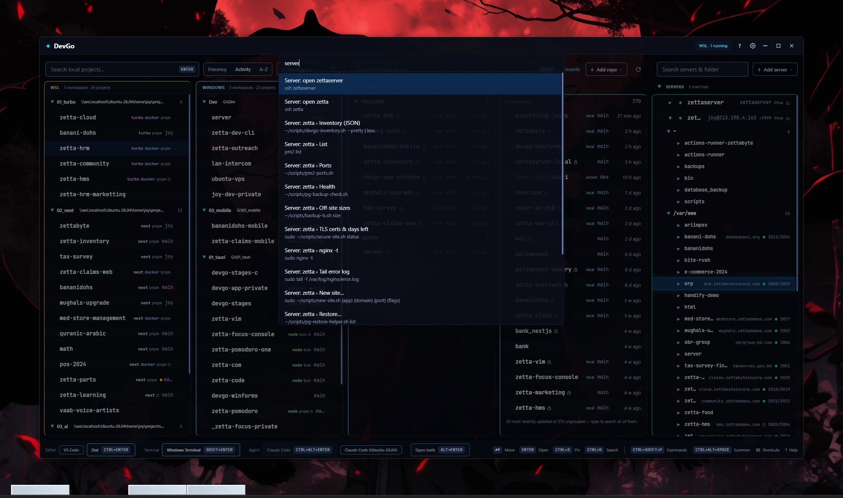Choose 'Server: zetta › New site...' command
Viewport: 843px width, 498px height.
(x=420, y=296)
